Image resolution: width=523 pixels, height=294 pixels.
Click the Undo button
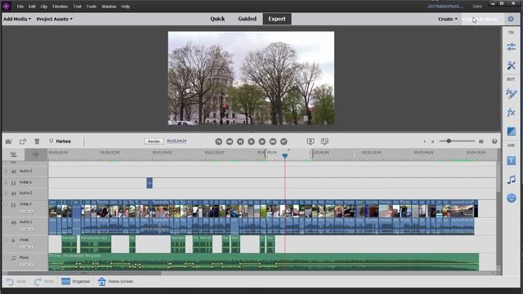click(16, 282)
